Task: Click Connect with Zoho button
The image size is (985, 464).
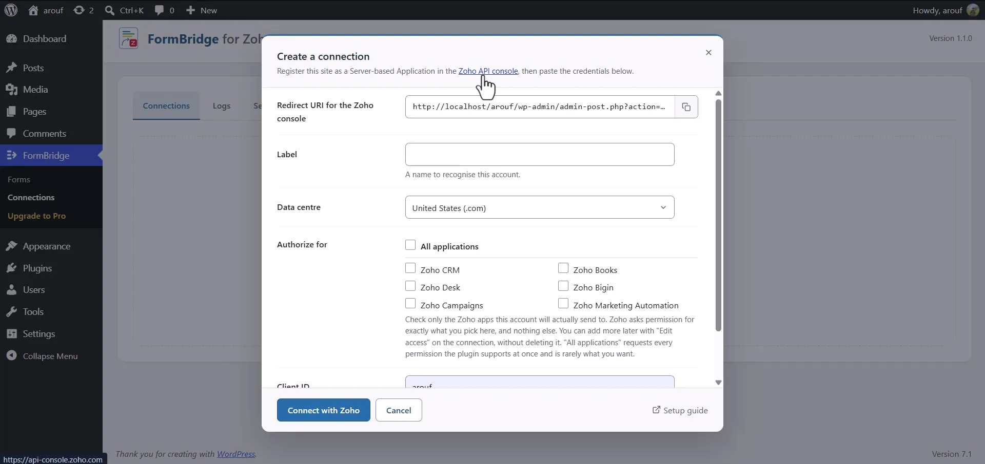Action: click(x=324, y=410)
